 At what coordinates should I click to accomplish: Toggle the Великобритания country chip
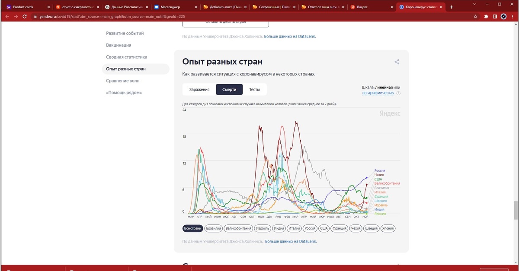click(238, 228)
